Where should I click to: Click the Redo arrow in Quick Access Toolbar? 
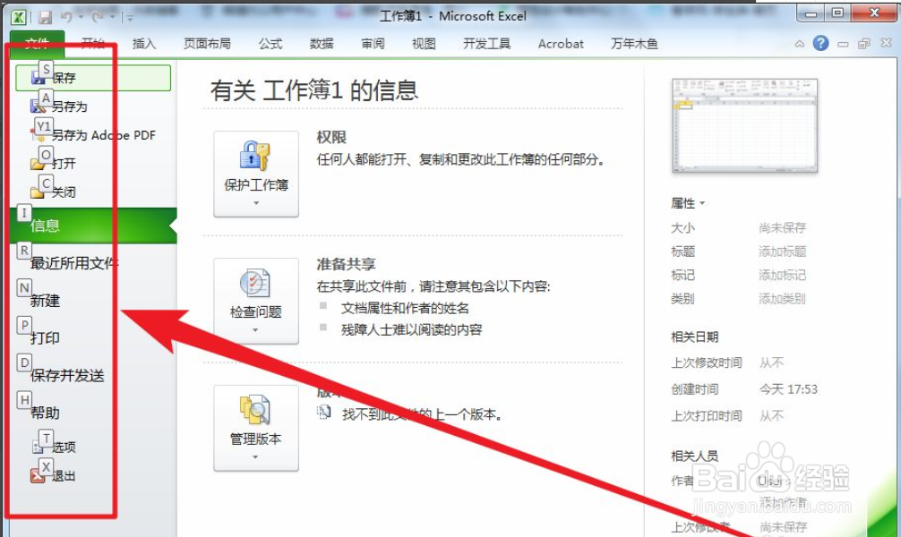(98, 17)
